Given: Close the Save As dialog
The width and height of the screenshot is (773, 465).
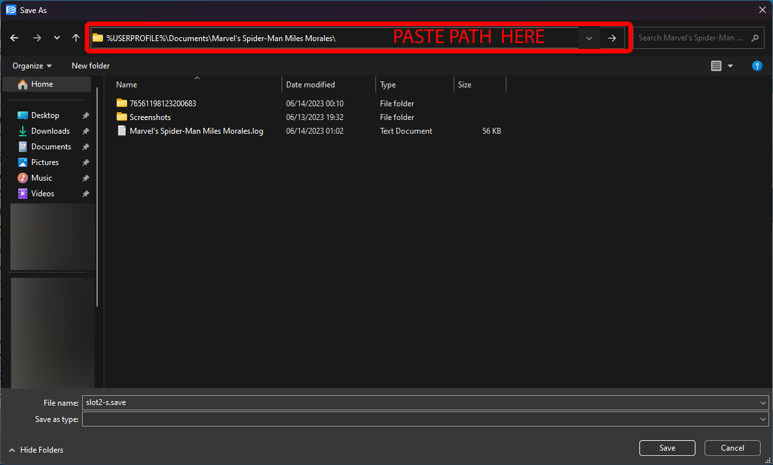Looking at the screenshot, I should (762, 10).
